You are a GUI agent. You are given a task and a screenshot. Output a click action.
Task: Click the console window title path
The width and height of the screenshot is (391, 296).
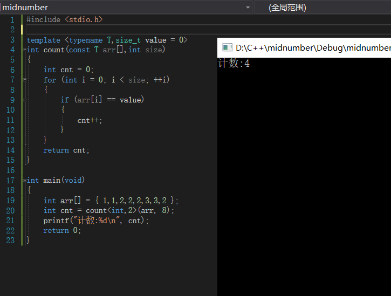point(313,47)
